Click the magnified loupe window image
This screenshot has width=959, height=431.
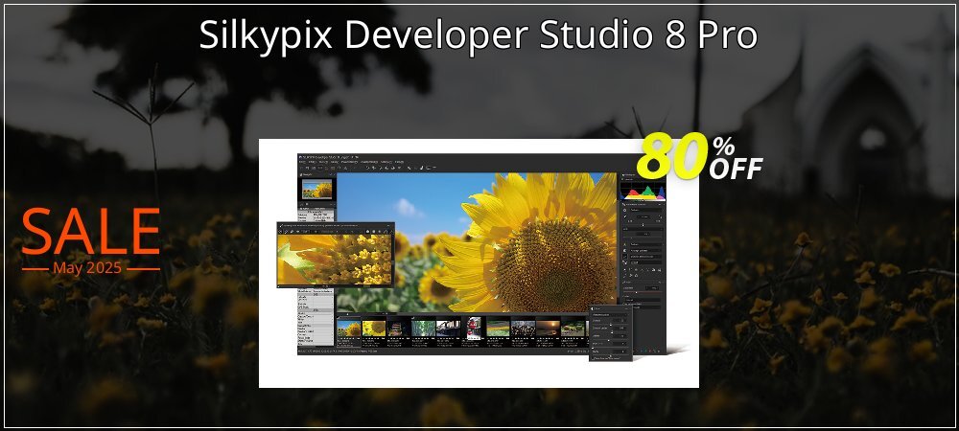tap(335, 261)
